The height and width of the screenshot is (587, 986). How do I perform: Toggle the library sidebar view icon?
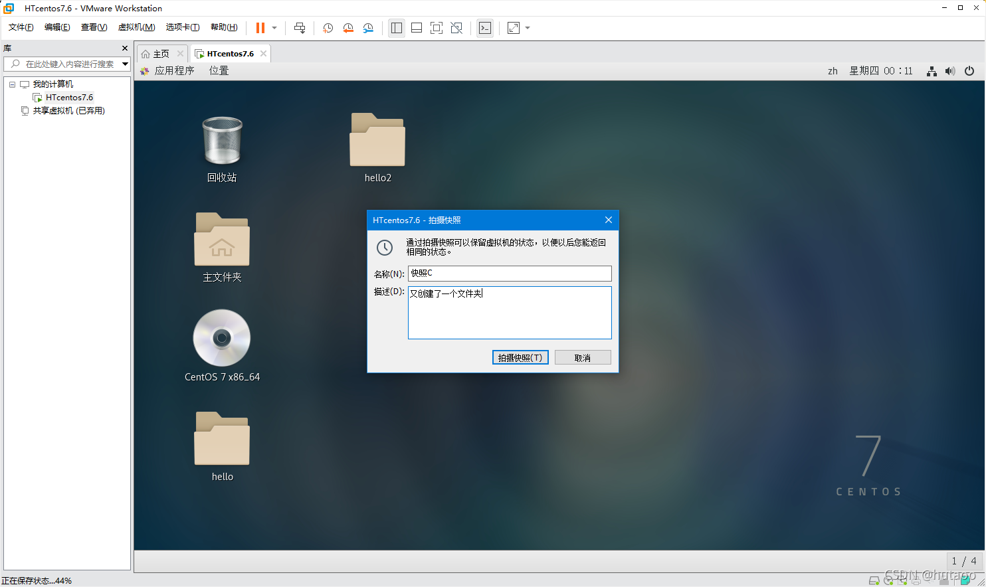[x=397, y=28]
